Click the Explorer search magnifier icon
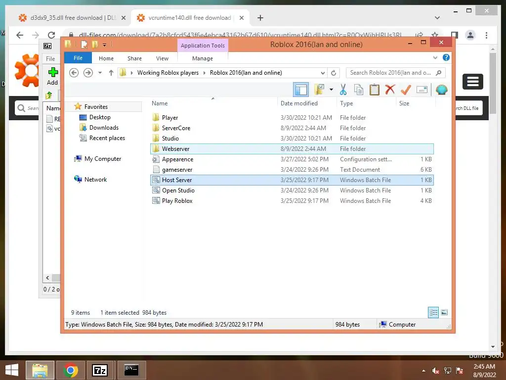The width and height of the screenshot is (506, 380). pyautogui.click(x=439, y=73)
